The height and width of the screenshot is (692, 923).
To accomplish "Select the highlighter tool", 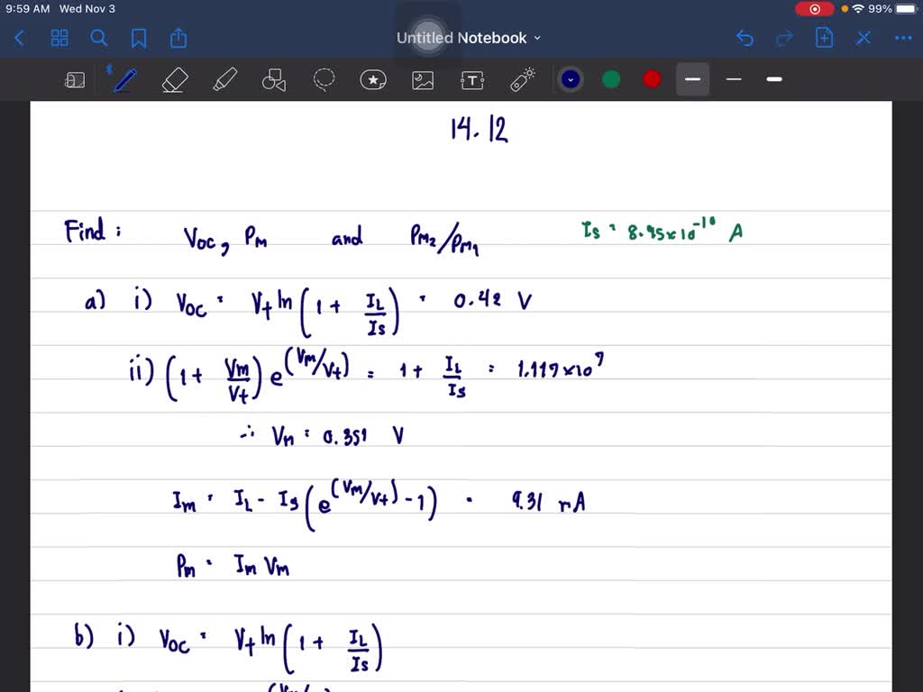I will coord(224,79).
